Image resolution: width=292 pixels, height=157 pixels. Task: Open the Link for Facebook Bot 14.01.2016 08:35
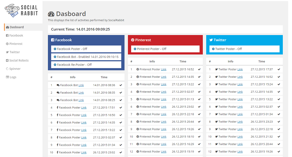[81, 93]
